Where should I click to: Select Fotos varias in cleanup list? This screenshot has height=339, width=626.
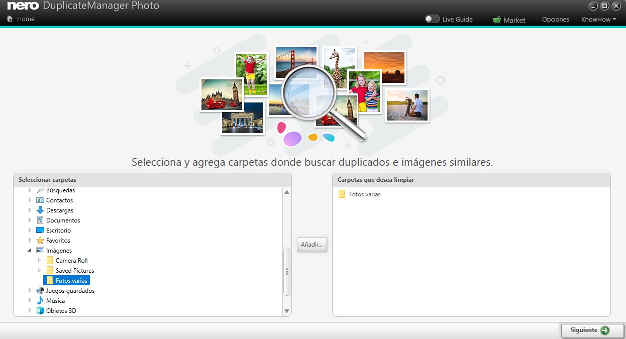[x=364, y=194]
